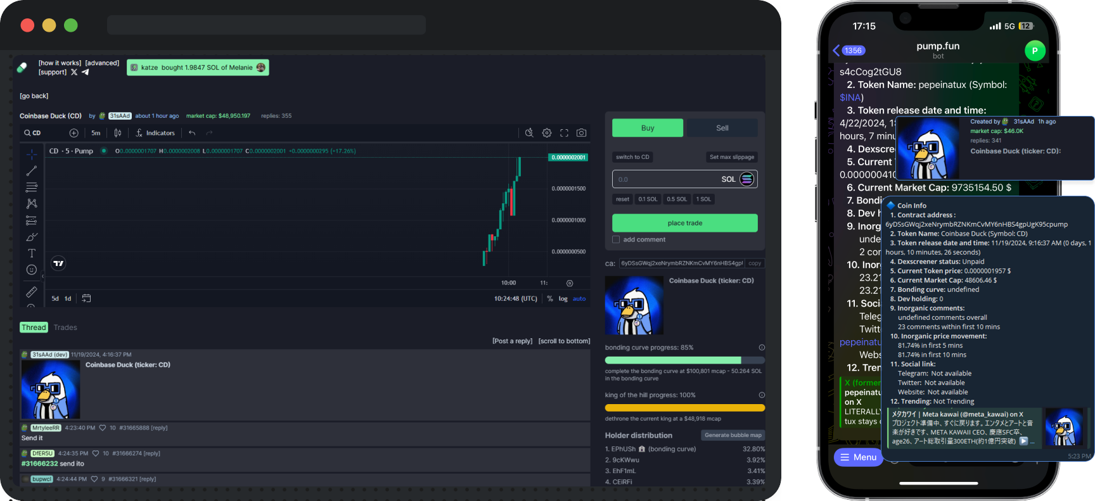
Task: Redo the chart action
Action: coord(210,133)
